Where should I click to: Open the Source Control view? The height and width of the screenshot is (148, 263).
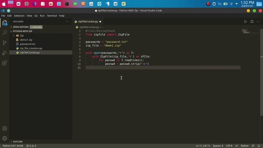click(x=5, y=43)
